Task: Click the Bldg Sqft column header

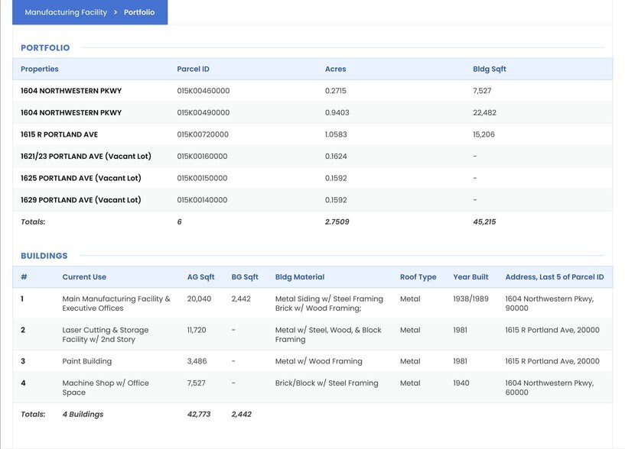Action: tap(489, 69)
